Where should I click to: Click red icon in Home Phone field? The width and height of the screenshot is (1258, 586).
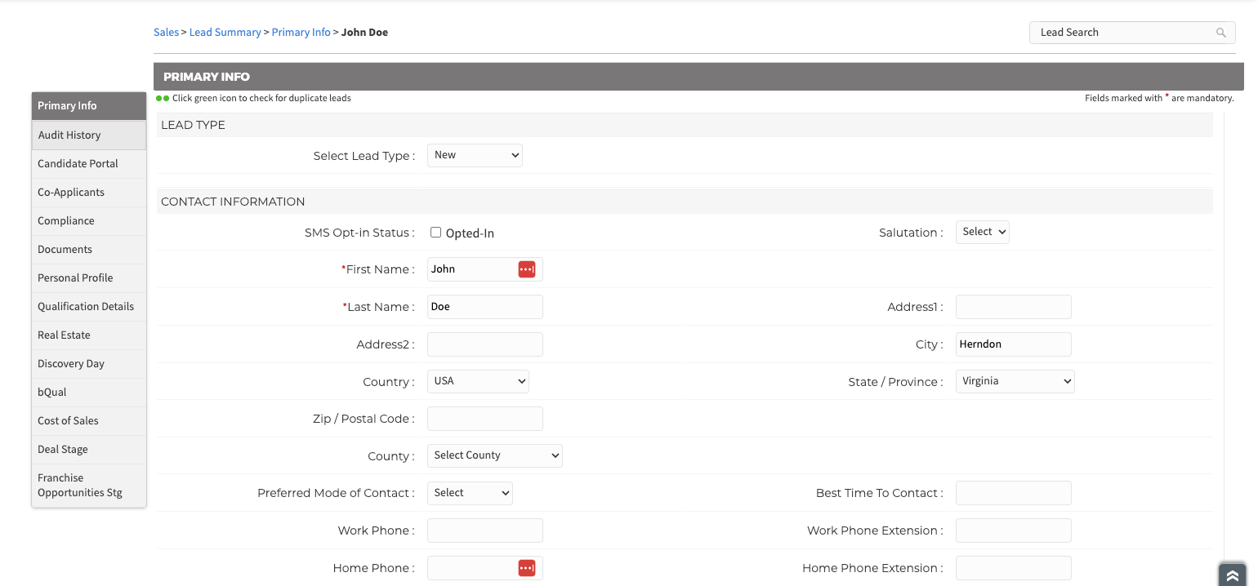[x=527, y=568]
